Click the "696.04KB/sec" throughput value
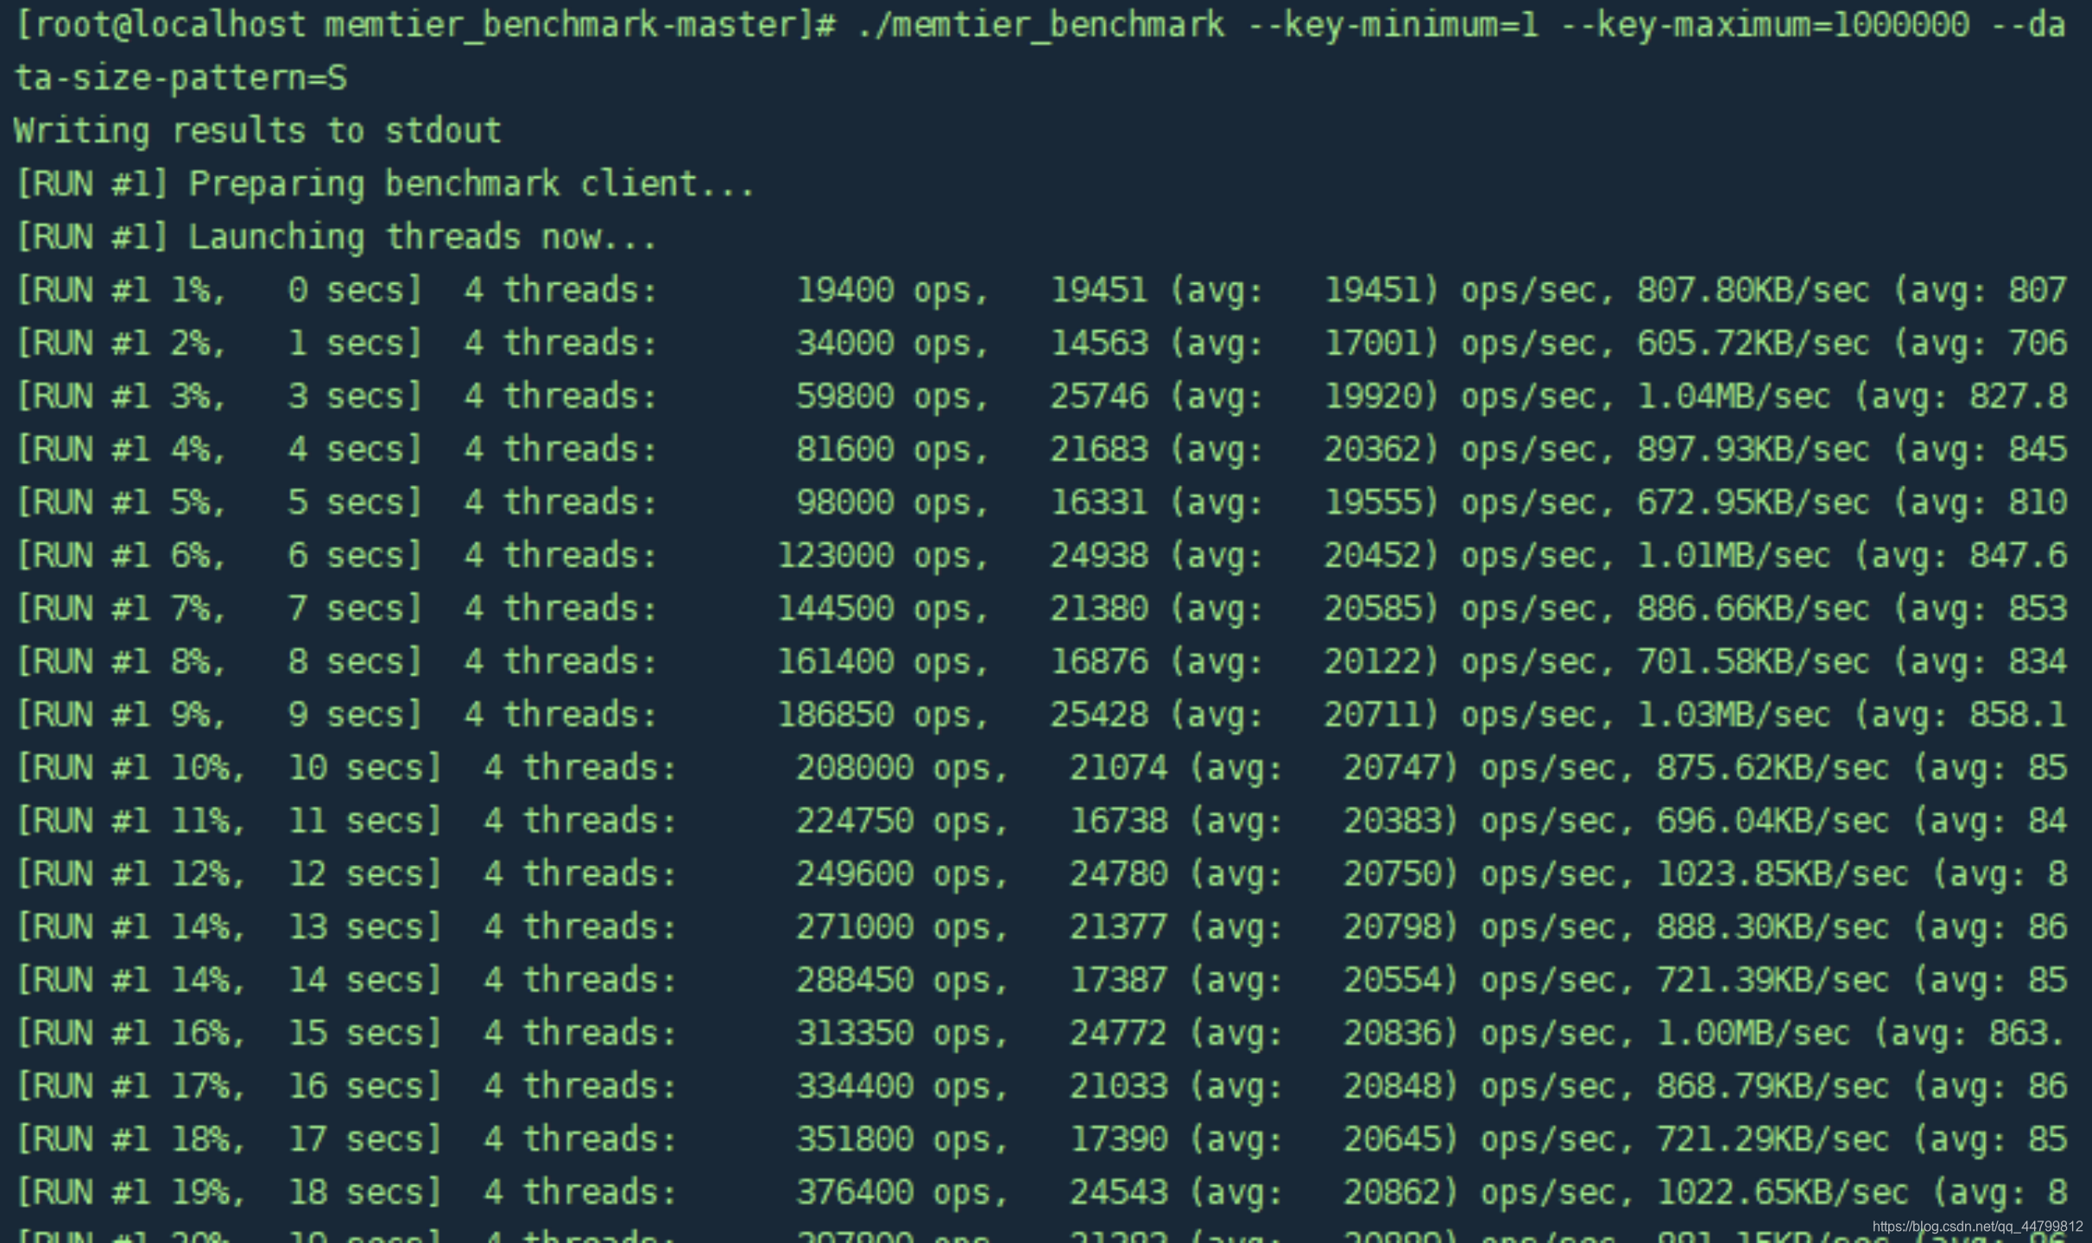 click(x=1773, y=822)
